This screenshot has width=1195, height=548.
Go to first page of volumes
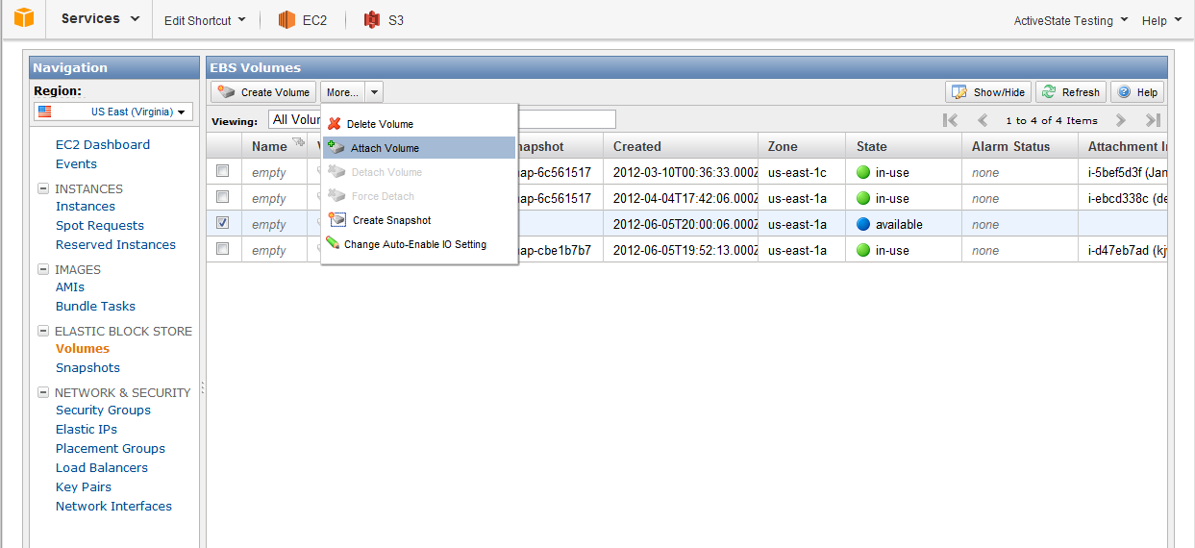pos(951,120)
